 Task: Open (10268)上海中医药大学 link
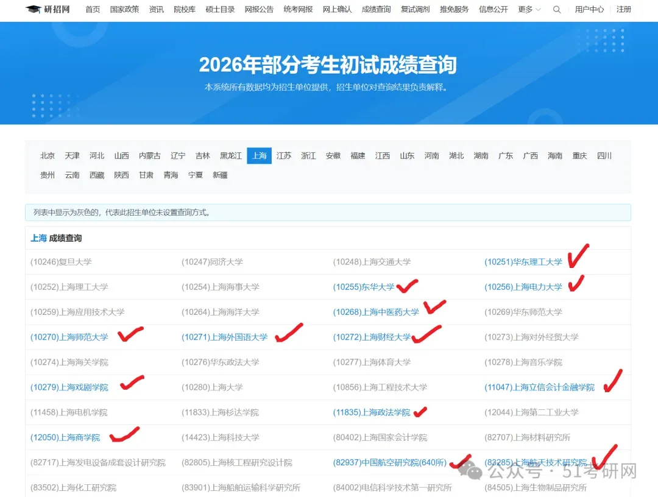[x=376, y=312]
